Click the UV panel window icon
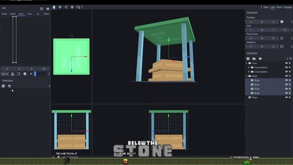 [x=42, y=9]
